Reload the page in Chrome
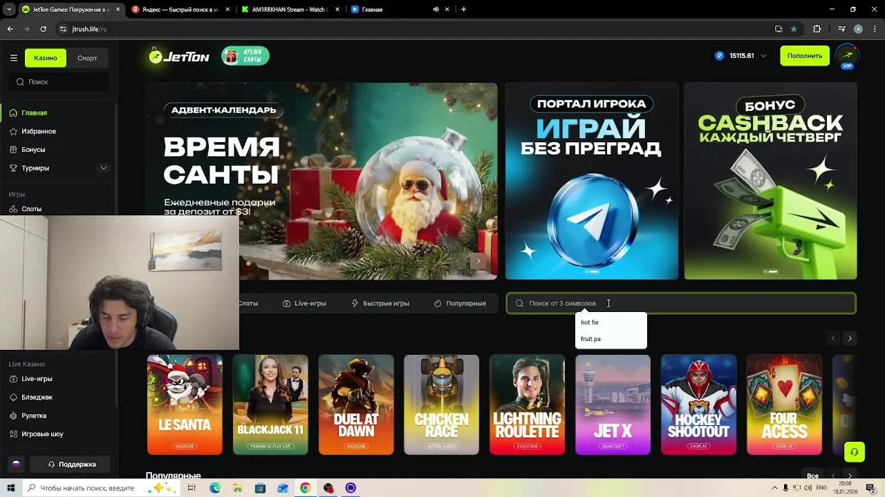The height and width of the screenshot is (497, 885). [44, 29]
